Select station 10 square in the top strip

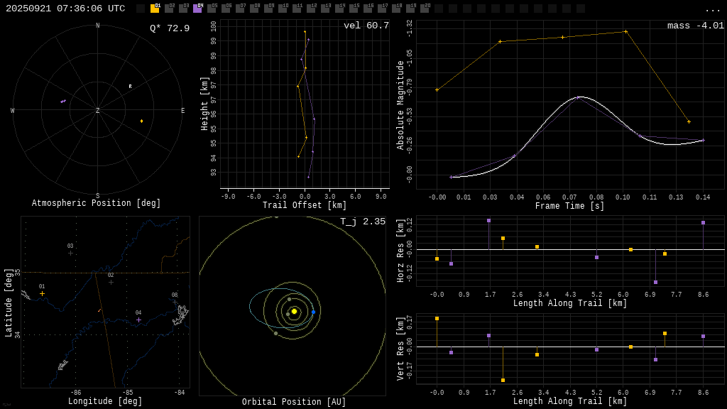tap(283, 9)
